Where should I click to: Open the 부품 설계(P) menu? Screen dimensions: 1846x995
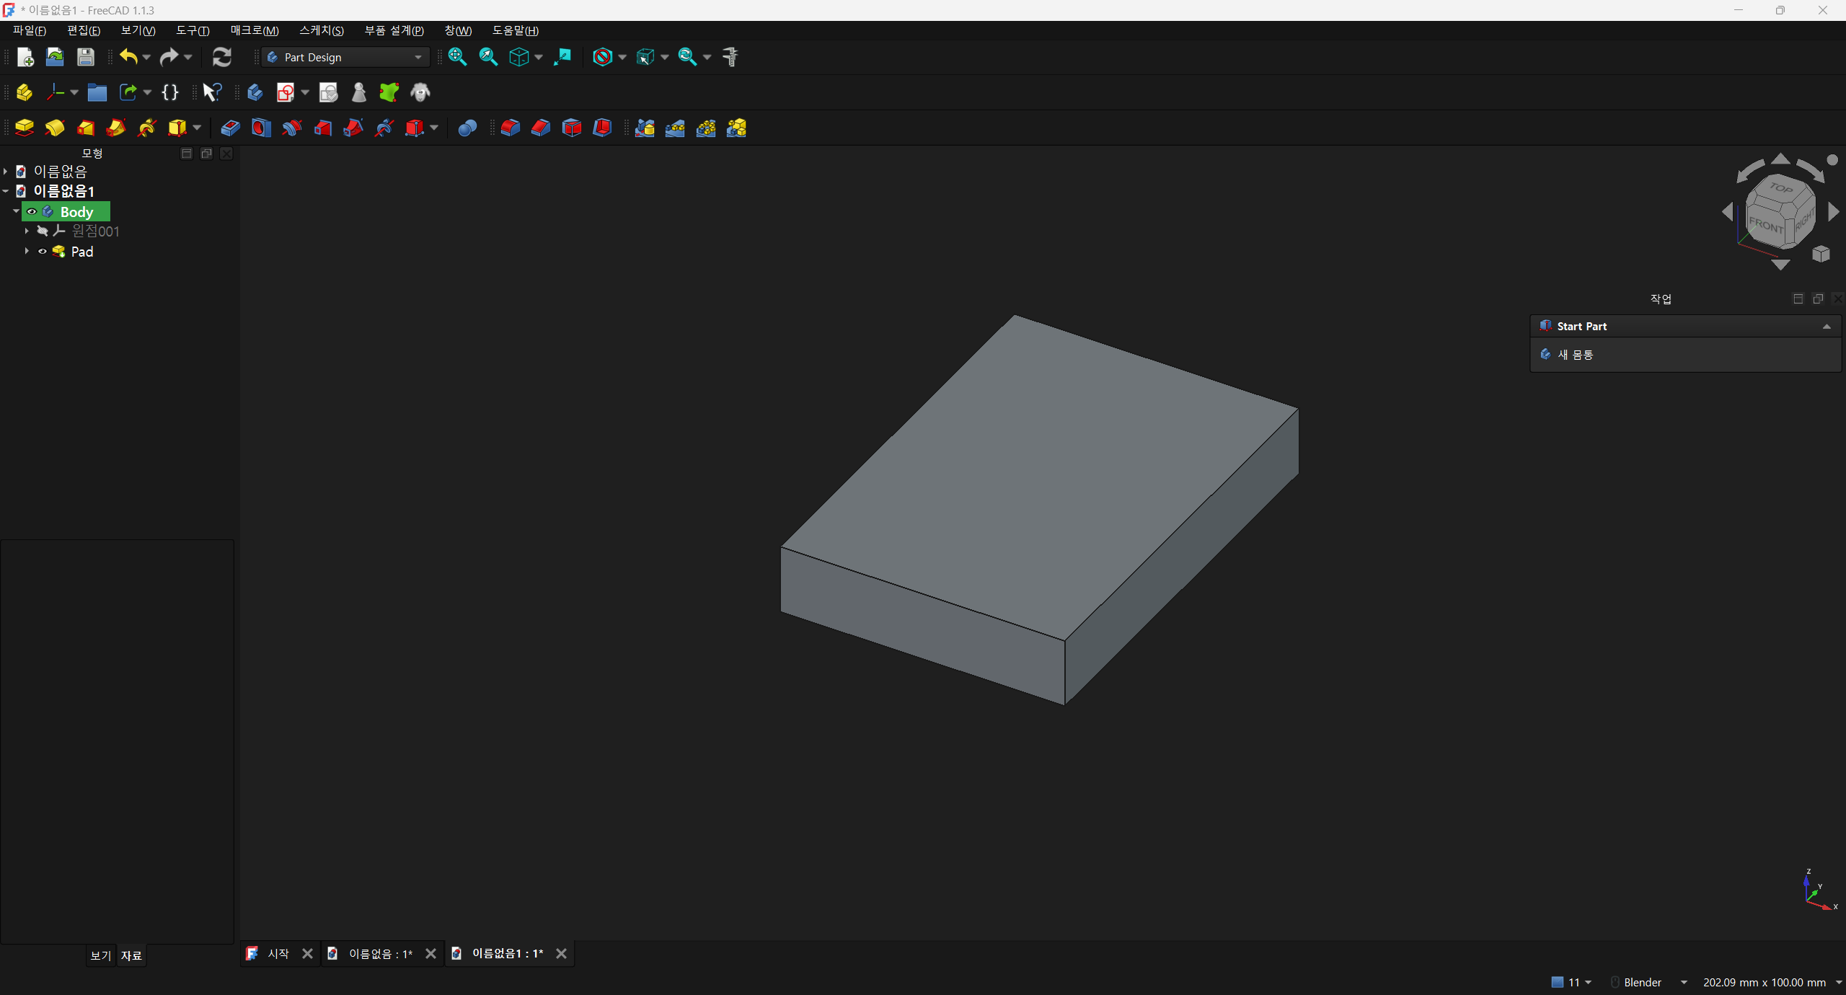point(394,30)
